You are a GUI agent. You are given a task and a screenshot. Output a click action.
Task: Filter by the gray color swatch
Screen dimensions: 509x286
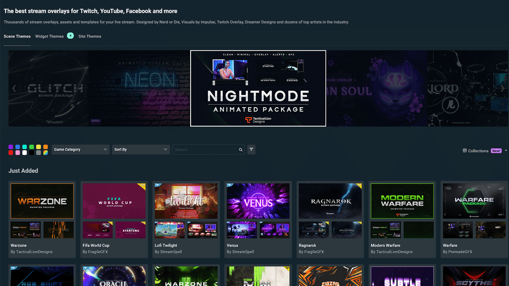39,153
